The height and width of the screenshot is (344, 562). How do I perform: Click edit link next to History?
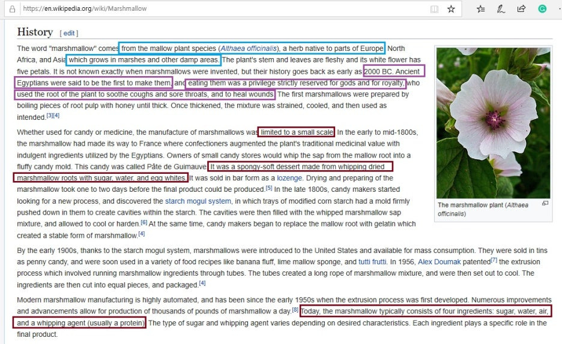69,33
